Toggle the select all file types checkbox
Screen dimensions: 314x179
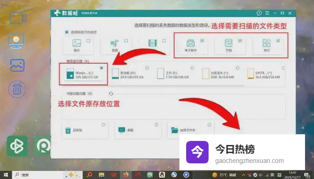[x=67, y=32]
